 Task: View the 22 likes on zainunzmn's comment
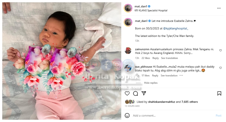[x=146, y=58]
